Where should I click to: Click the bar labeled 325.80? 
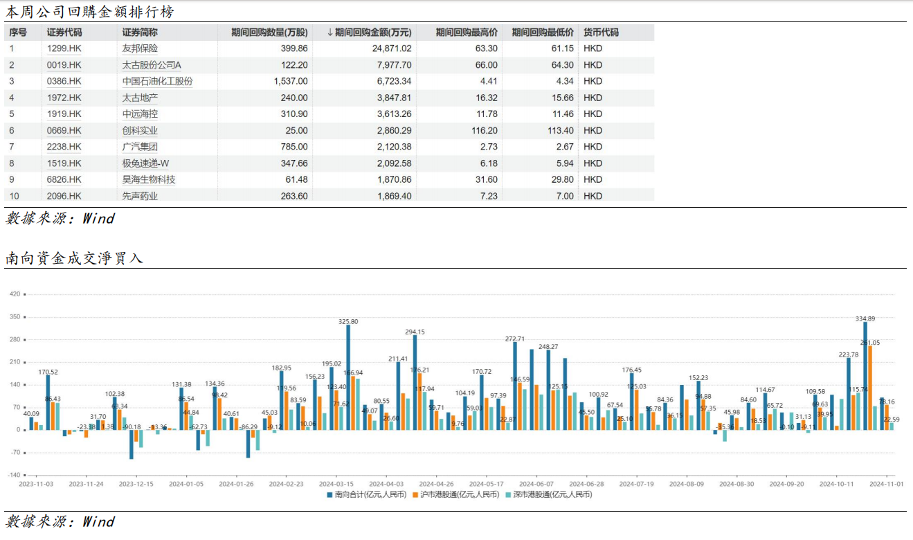(348, 377)
